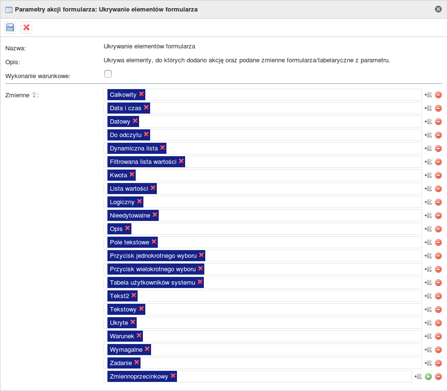Focus the Filtrowana lista wartości input field
The width and height of the screenshot is (447, 391).
point(263,162)
